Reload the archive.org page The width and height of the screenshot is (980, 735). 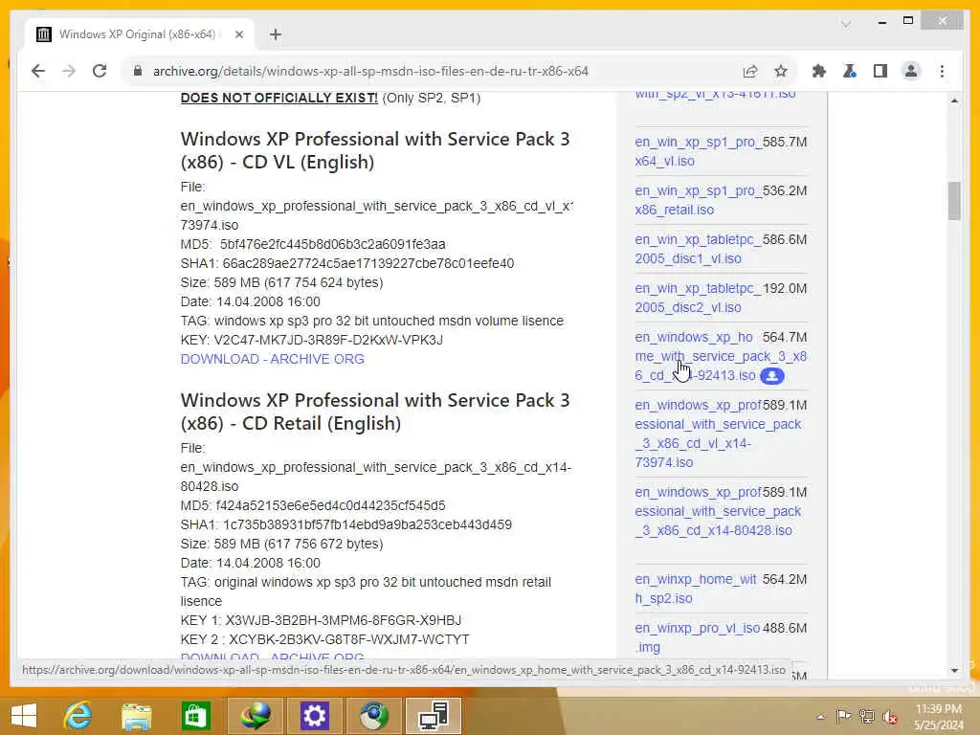tap(100, 71)
